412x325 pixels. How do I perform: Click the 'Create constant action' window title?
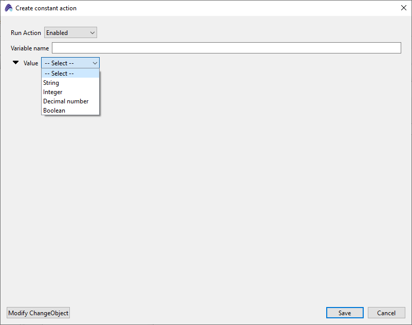pyautogui.click(x=46, y=8)
